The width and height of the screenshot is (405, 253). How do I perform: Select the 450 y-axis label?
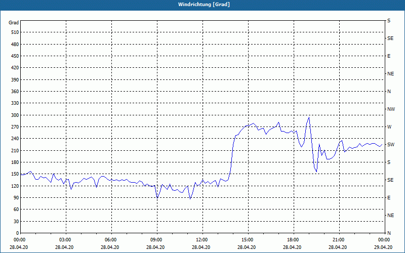click(x=15, y=56)
